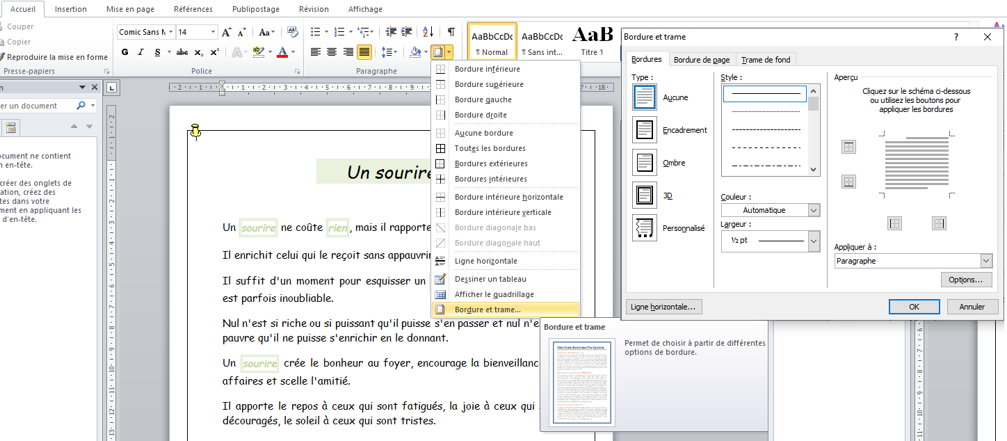Choose the Ombre border type icon
Screen dimensions: 1007x441
[x=644, y=163]
